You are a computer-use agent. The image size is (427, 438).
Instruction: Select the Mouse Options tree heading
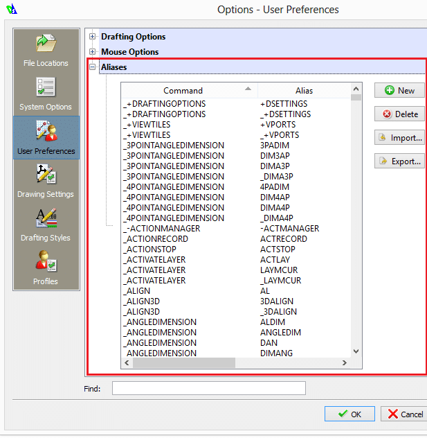130,52
